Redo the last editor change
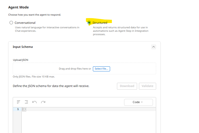Viewport: 199px width, 133px height. click(x=43, y=102)
